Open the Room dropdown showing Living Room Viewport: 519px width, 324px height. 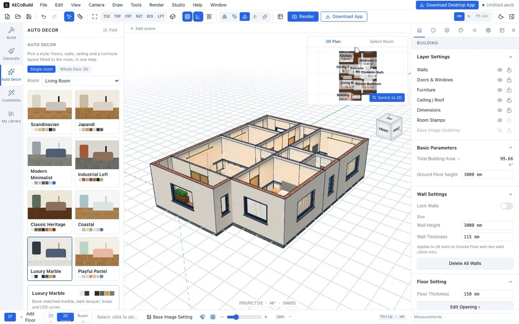pyautogui.click(x=80, y=81)
